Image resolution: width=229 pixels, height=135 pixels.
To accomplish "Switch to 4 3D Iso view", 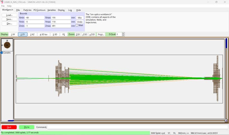I will point(43,34).
